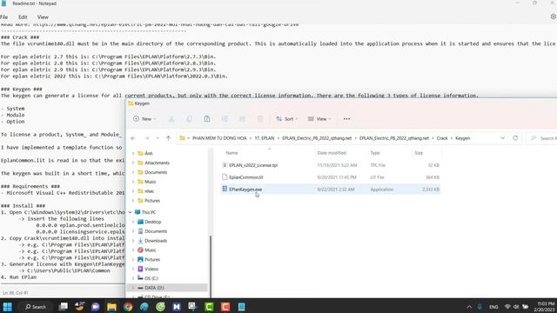Click the New button in Explorer toolbar
This screenshot has width=557, height=313.
144,119
